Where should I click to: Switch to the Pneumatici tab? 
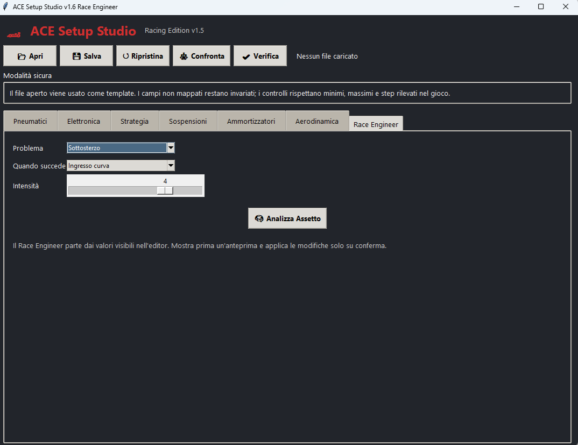(x=30, y=121)
